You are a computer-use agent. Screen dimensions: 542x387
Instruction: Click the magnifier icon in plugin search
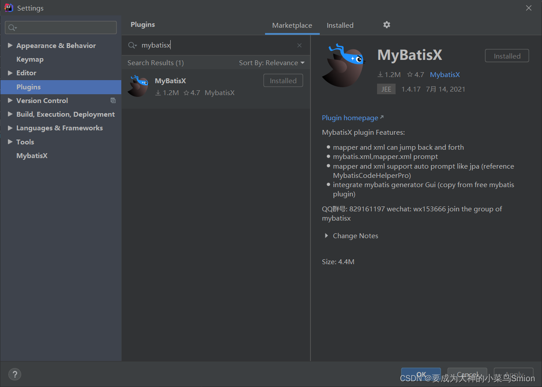(x=132, y=45)
